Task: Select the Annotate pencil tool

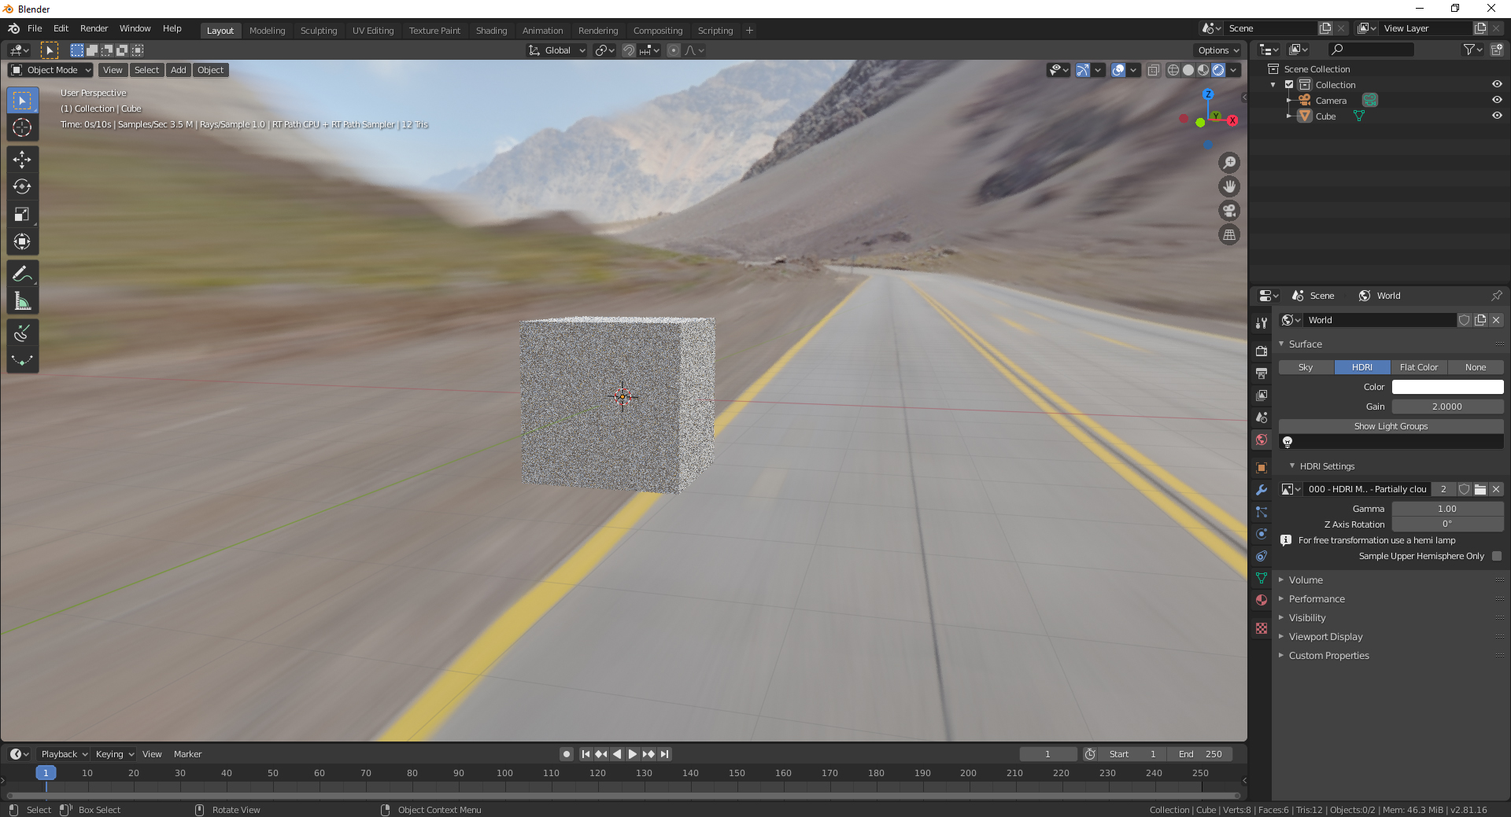Action: [22, 274]
